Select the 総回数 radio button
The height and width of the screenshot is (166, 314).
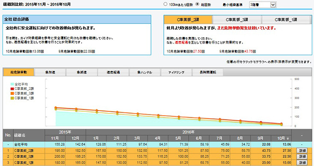point(197,4)
